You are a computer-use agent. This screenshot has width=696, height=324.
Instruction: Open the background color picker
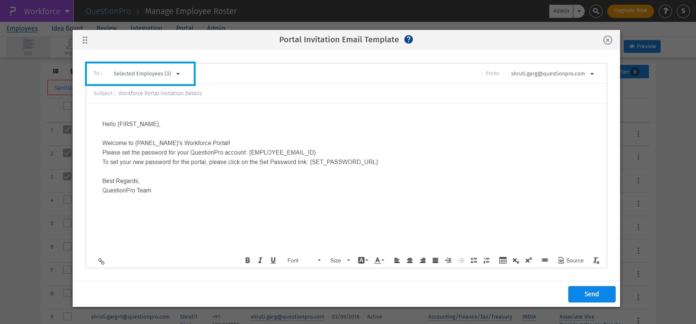(363, 260)
